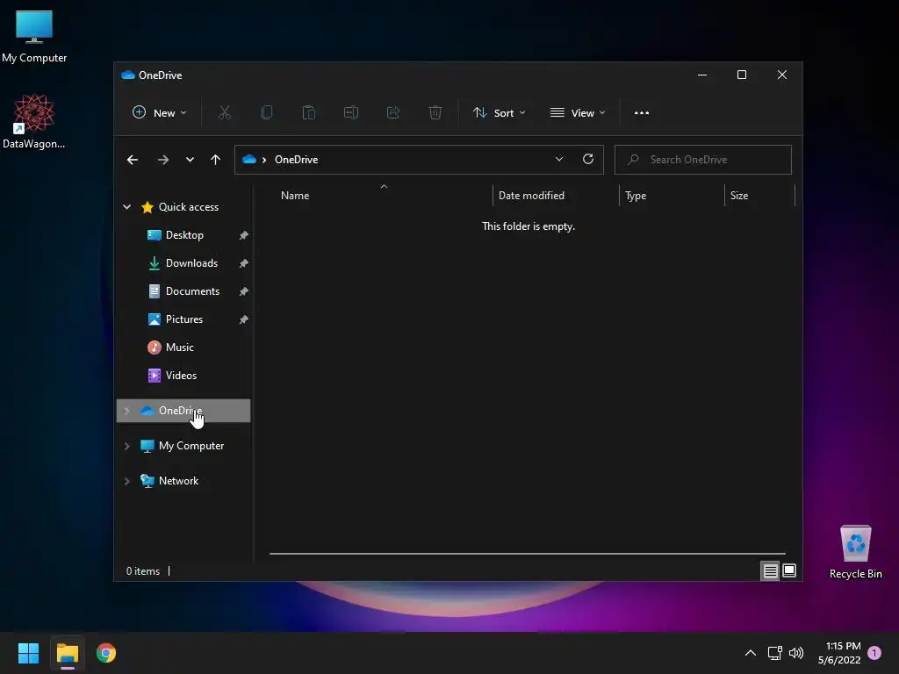Click inside the Search OneDrive field

pyautogui.click(x=703, y=160)
